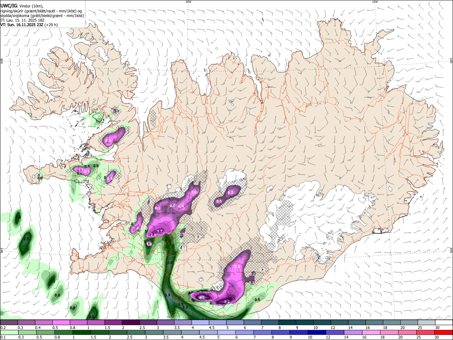Click the 3.9 rain value near the south coast

click(x=167, y=295)
